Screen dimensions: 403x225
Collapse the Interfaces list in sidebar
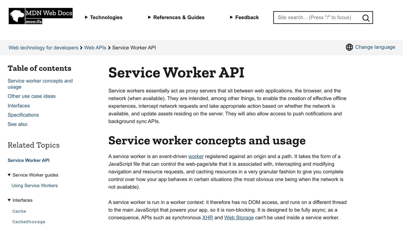[x=20, y=200]
